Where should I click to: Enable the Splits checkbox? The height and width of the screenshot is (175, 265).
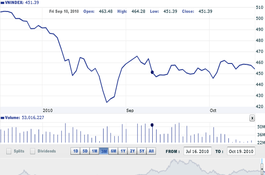pos(9,151)
